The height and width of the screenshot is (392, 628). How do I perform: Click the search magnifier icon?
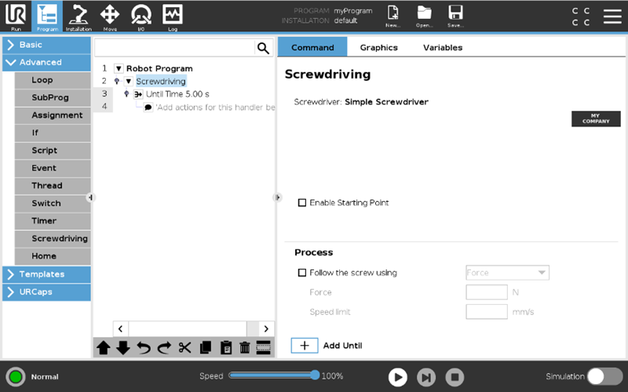pyautogui.click(x=263, y=48)
